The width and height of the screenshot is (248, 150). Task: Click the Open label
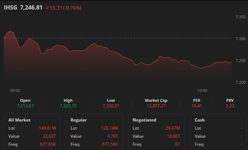click(x=25, y=100)
